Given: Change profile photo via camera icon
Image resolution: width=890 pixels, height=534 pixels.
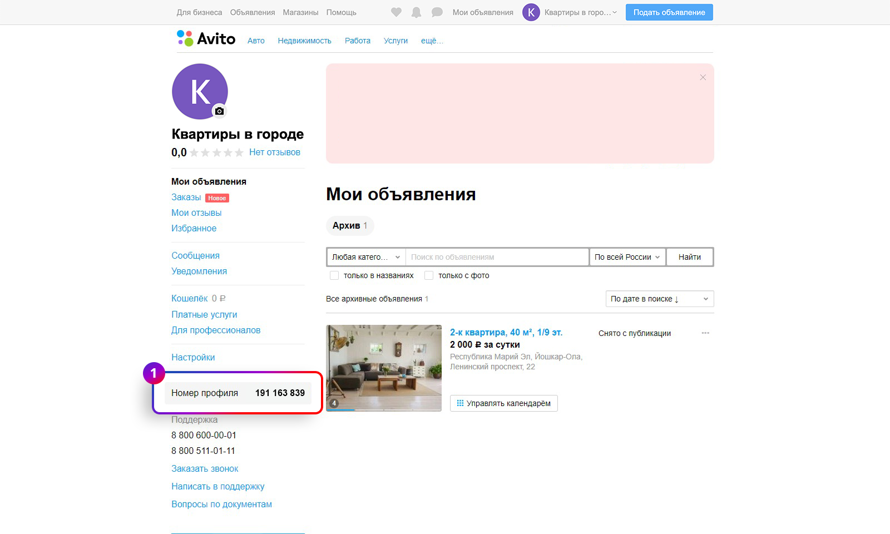Looking at the screenshot, I should coord(220,111).
